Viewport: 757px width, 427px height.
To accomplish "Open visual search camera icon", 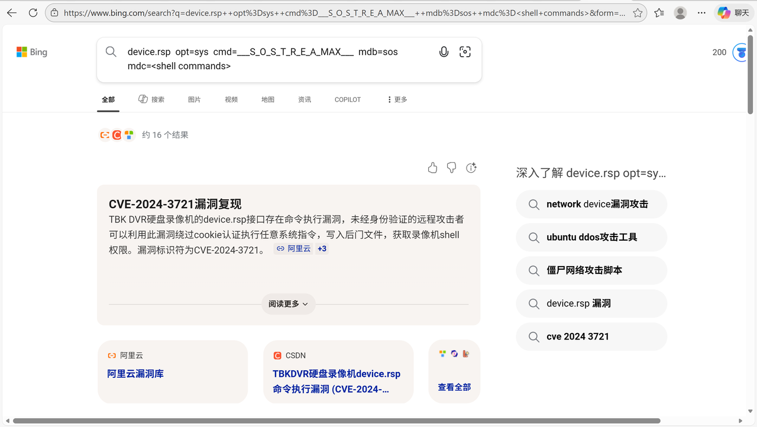I will [x=465, y=52].
